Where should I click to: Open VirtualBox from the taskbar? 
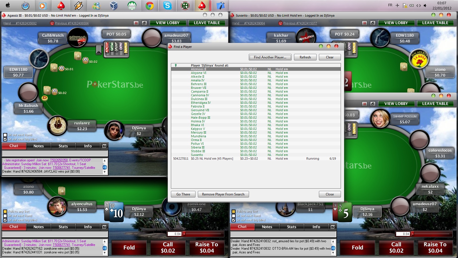point(114,5)
